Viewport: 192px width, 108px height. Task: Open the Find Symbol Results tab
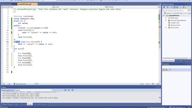click(x=40, y=104)
